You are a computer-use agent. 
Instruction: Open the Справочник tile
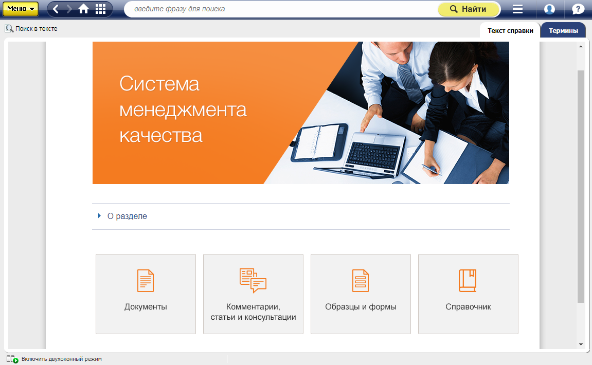[x=468, y=294]
